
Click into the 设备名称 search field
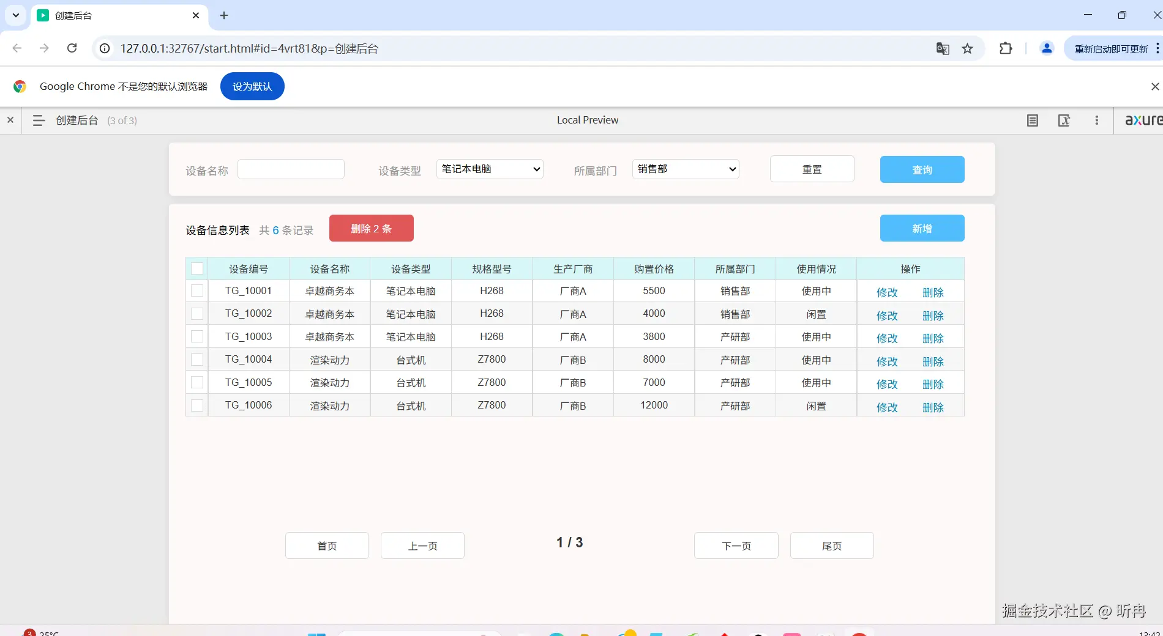point(291,169)
